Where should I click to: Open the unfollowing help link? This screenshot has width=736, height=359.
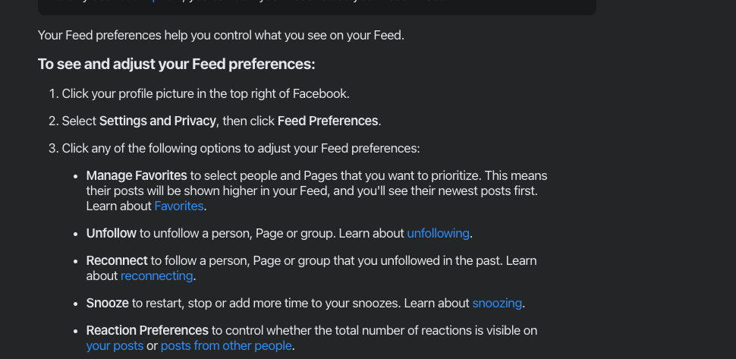(438, 233)
